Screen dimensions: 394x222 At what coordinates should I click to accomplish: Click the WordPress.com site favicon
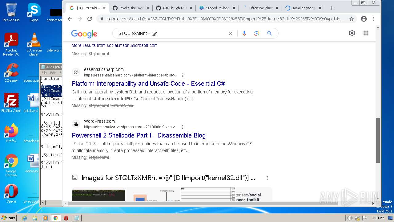click(x=76, y=124)
